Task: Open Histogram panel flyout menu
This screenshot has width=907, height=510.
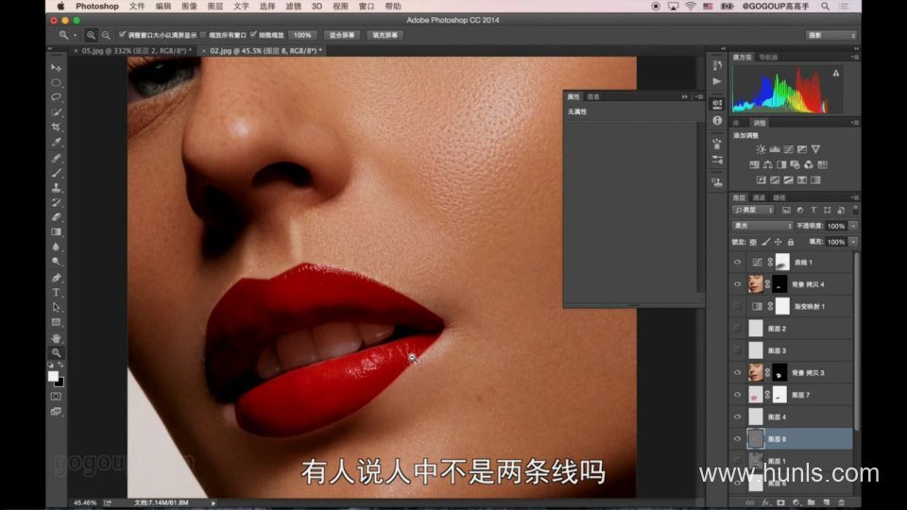Action: coord(854,58)
